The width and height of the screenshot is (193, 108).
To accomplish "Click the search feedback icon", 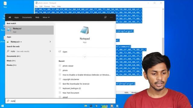I will click(x=105, y=17).
